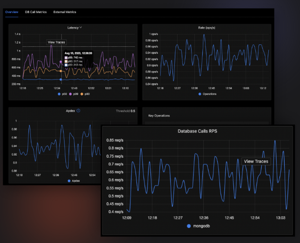Click the purple p99 marker on latency chart

[x=61, y=62]
